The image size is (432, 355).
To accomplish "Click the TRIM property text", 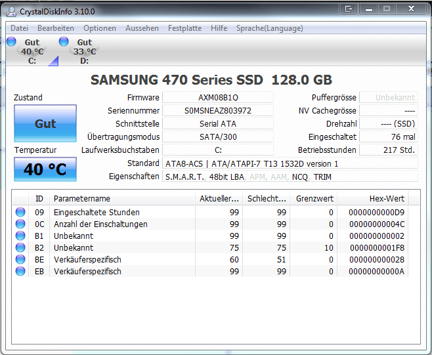I will coord(322,177).
